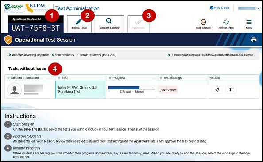Click the CAASPP logo

point(13,8)
